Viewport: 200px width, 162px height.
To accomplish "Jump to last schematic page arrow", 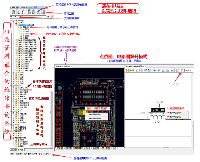I will pyautogui.click(x=140, y=70).
